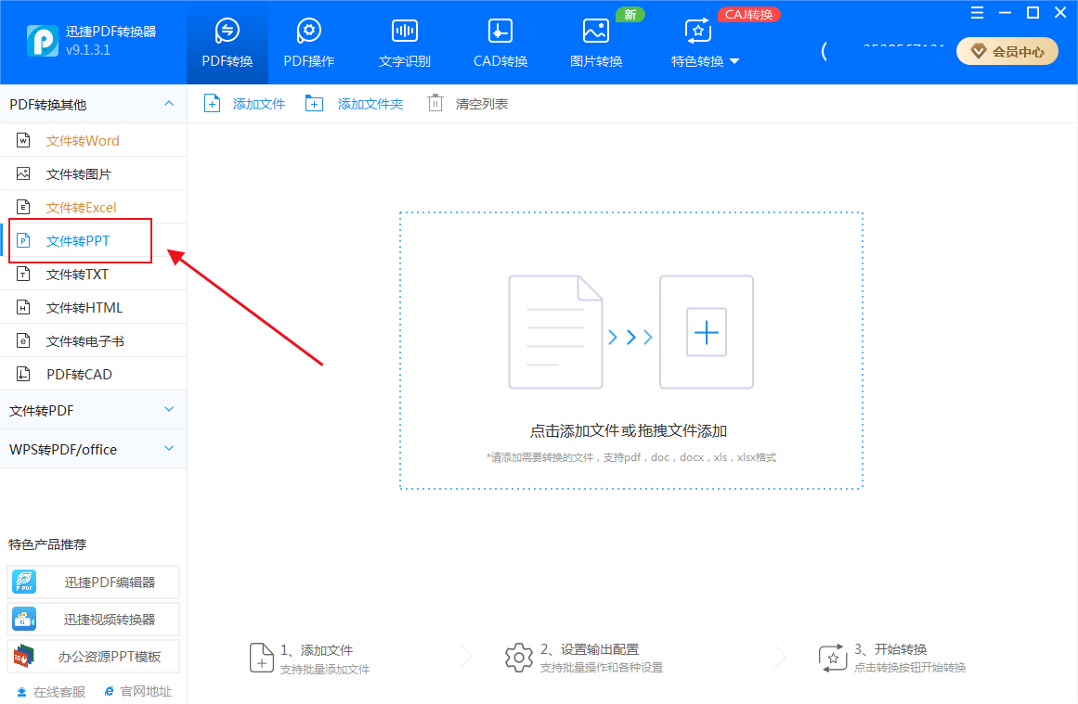Click the 迅捷视频转换器 product icon
The width and height of the screenshot is (1078, 704).
(x=25, y=620)
